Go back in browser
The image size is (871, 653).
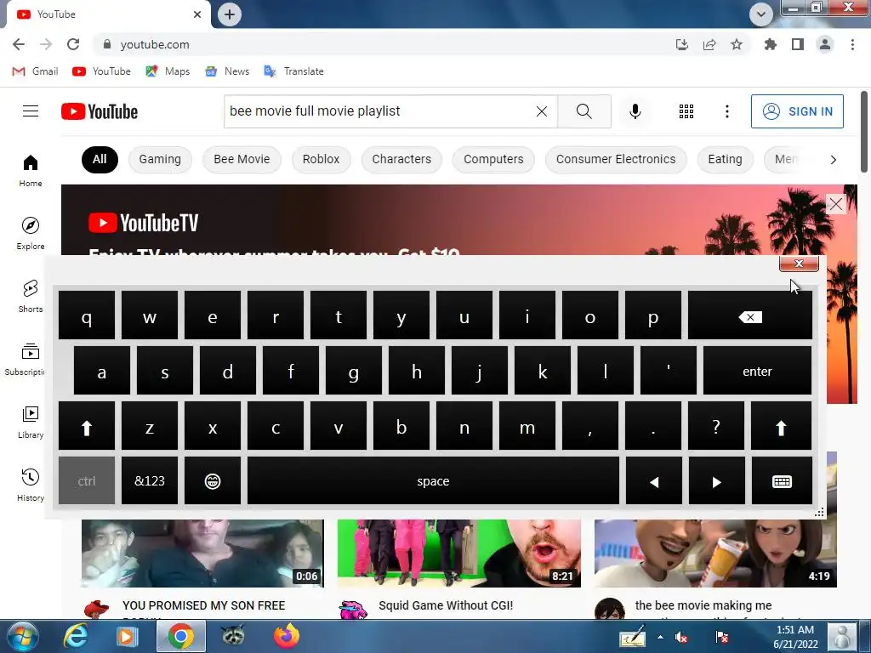coord(19,44)
